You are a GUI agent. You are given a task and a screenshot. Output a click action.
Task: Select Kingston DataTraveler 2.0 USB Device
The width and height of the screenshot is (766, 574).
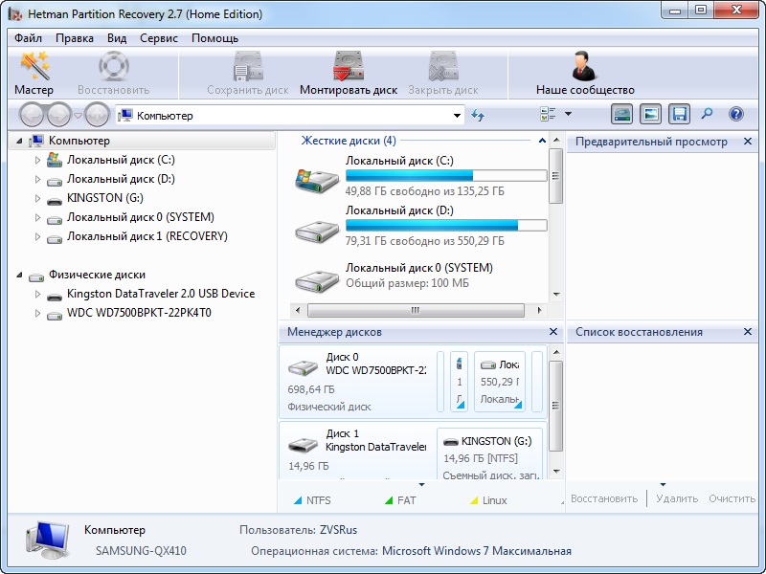pyautogui.click(x=160, y=294)
